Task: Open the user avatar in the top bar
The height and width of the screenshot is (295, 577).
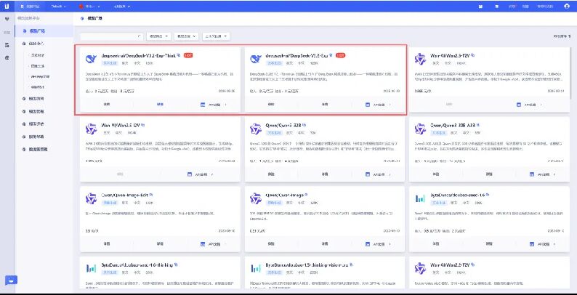Action: (567, 7)
